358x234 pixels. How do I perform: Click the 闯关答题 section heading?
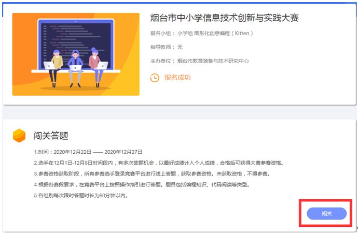[x=51, y=136]
